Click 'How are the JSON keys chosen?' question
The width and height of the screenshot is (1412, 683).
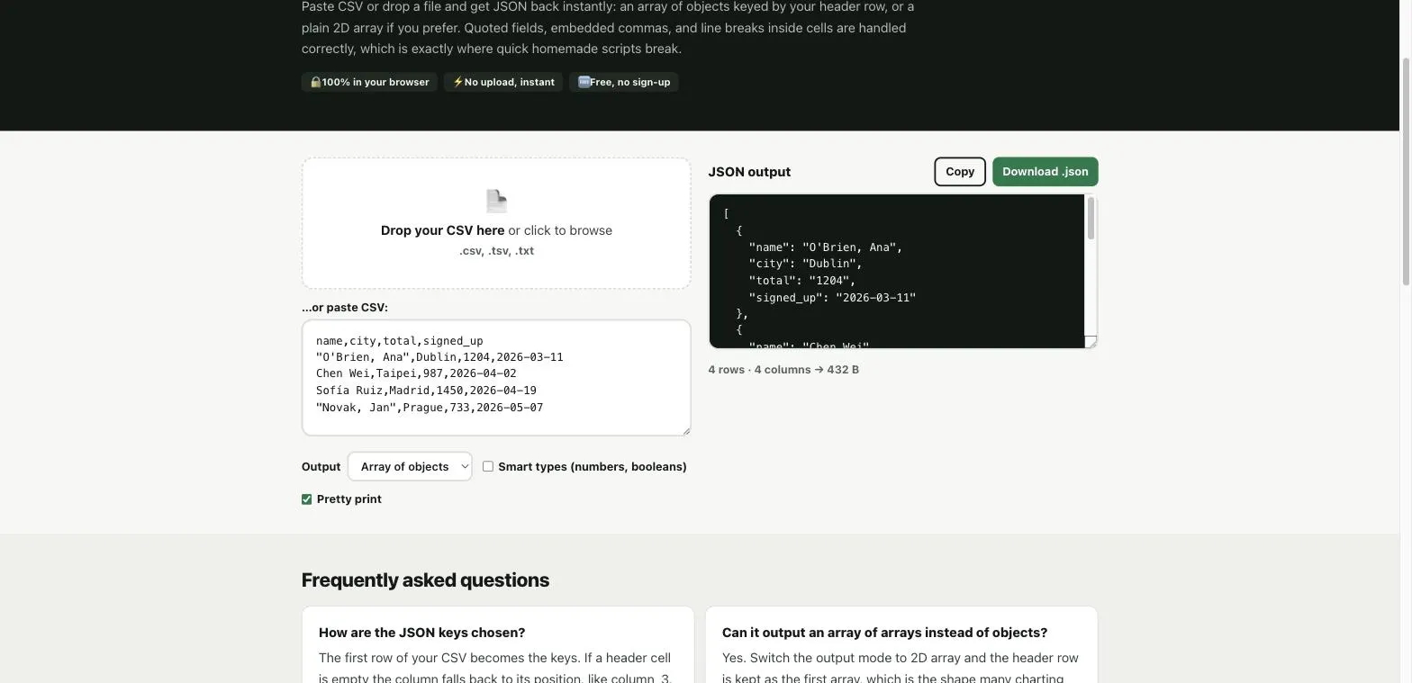[x=421, y=633]
